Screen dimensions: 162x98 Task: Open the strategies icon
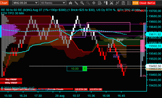[123, 3]
